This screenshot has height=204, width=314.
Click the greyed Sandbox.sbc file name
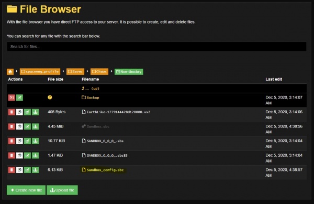point(96,126)
